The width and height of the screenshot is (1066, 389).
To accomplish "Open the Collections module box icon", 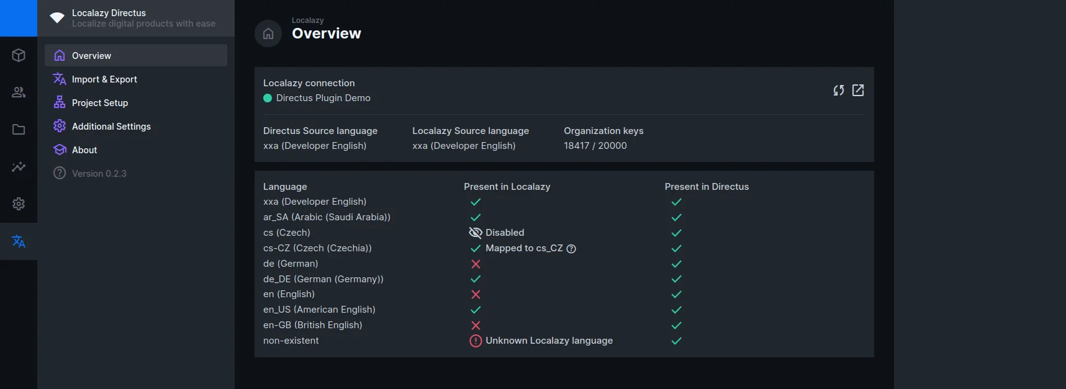I will (x=19, y=55).
